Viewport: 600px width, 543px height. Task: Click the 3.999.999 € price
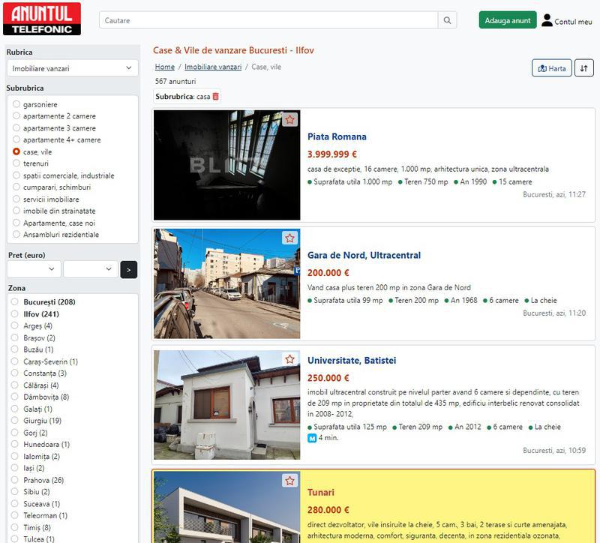pyautogui.click(x=332, y=154)
